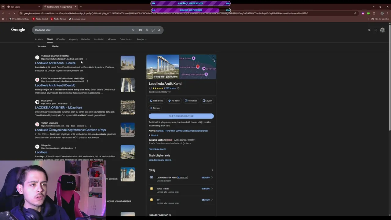Bookmark this page with the star icon
Image resolution: width=391 pixels, height=220 pixels.
point(355,13)
